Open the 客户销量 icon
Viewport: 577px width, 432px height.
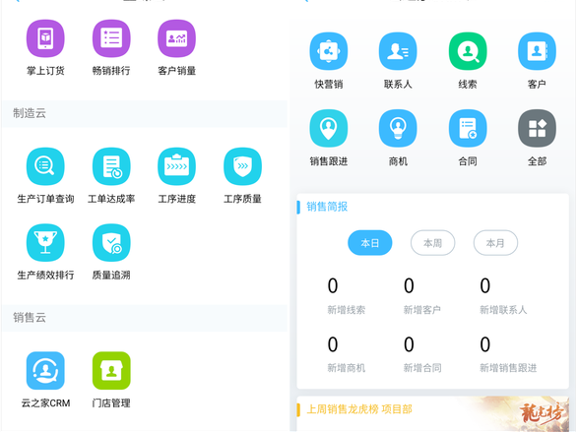(x=176, y=38)
